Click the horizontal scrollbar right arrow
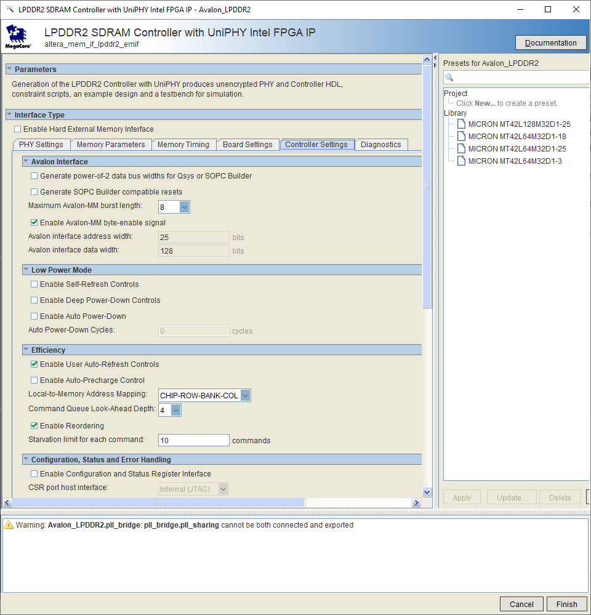The height and width of the screenshot is (615, 591). (x=417, y=503)
